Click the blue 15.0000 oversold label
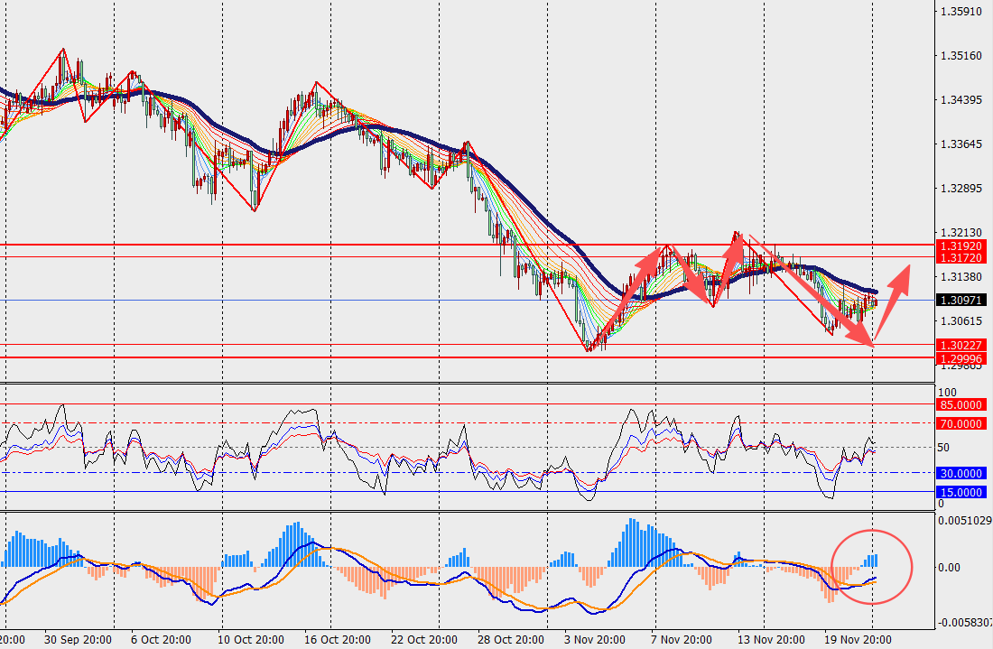The height and width of the screenshot is (649, 993). (961, 492)
